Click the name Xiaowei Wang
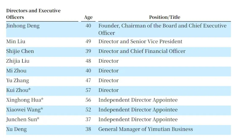The height and width of the screenshot is (139, 235). (x=25, y=110)
